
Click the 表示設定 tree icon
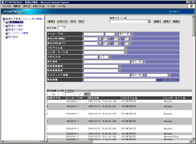pyautogui.click(x=7, y=37)
